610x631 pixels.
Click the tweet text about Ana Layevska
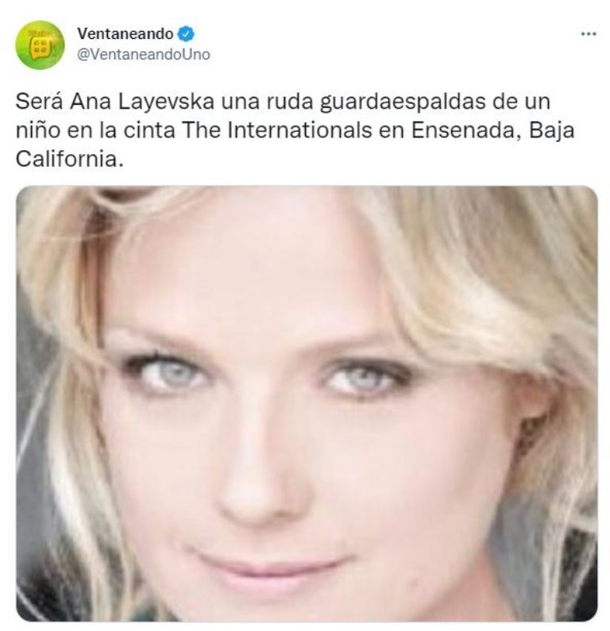[295, 130]
